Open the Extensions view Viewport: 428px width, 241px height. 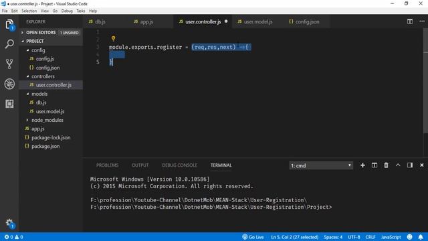(9, 104)
